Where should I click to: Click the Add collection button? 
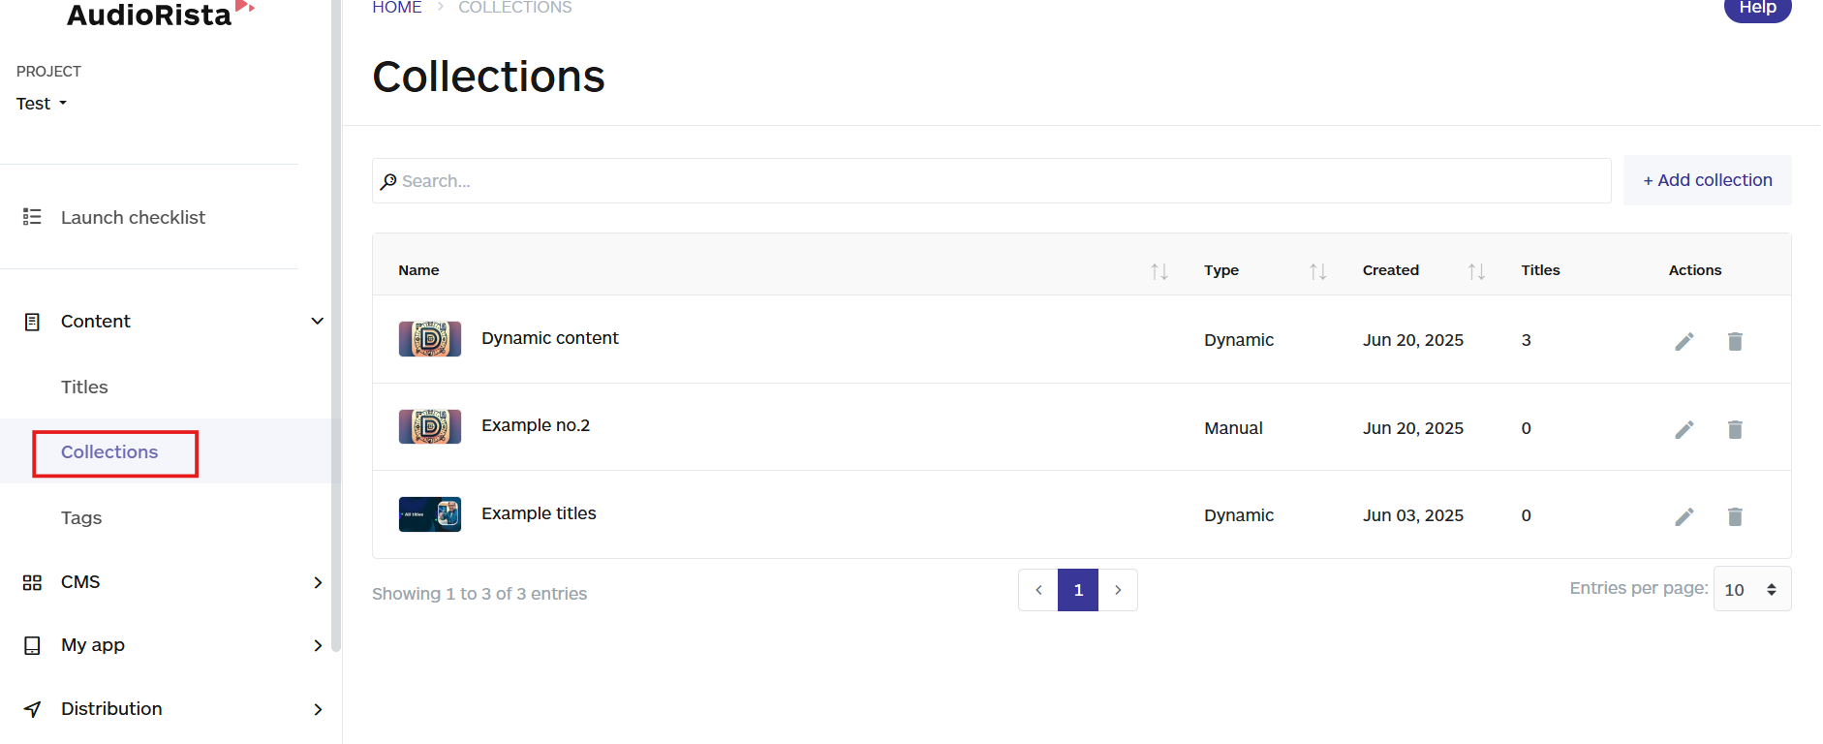(x=1708, y=180)
